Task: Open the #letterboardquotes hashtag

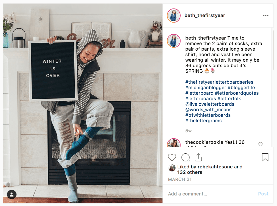Action: [x=237, y=93]
